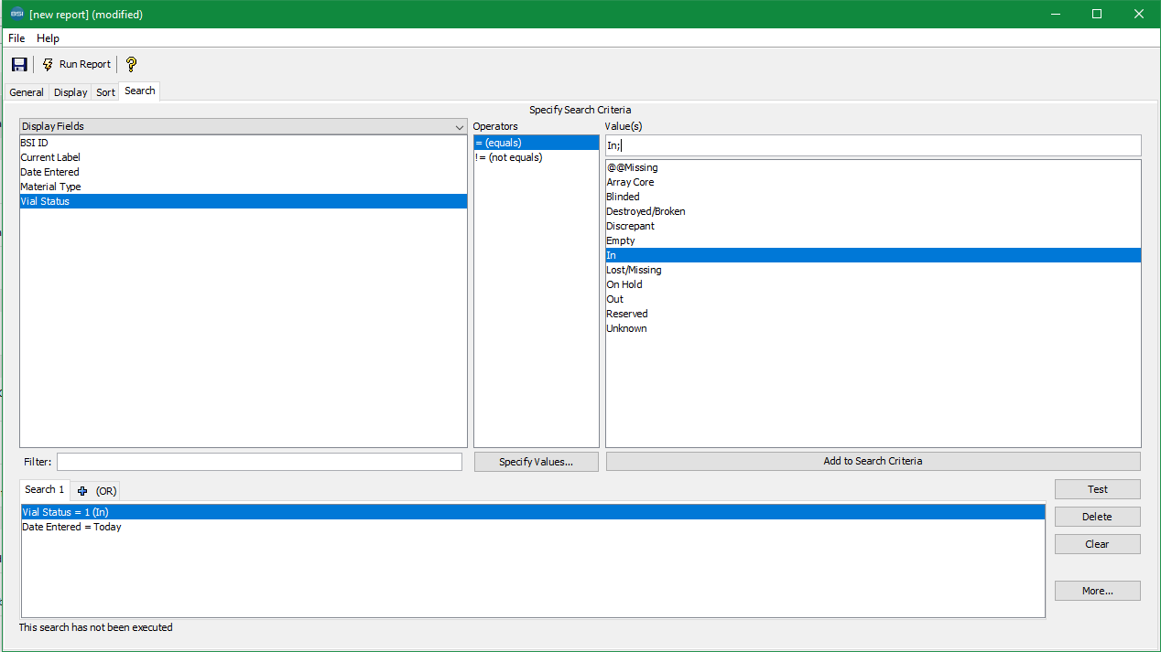Select Discrepant value

[873, 226]
